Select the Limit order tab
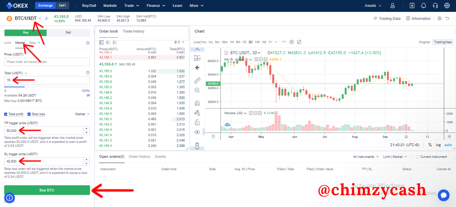 click(7, 43)
